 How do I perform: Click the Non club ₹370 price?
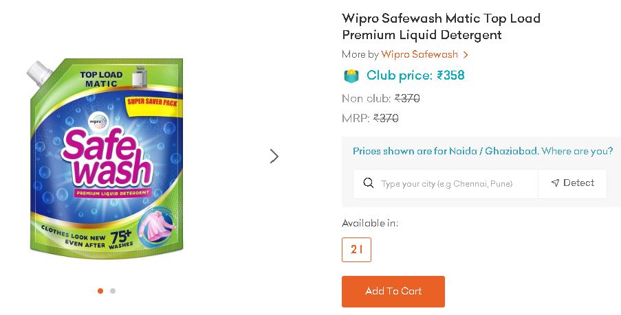pyautogui.click(x=380, y=98)
